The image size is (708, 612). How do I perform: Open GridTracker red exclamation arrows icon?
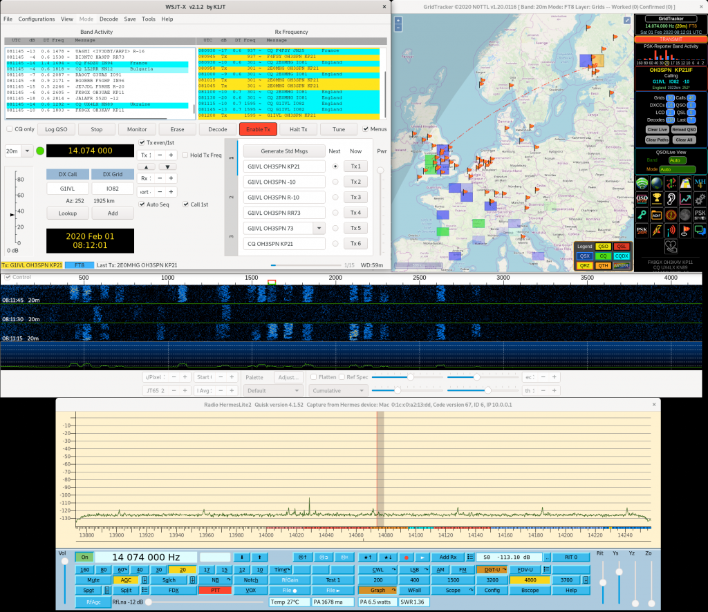(671, 184)
